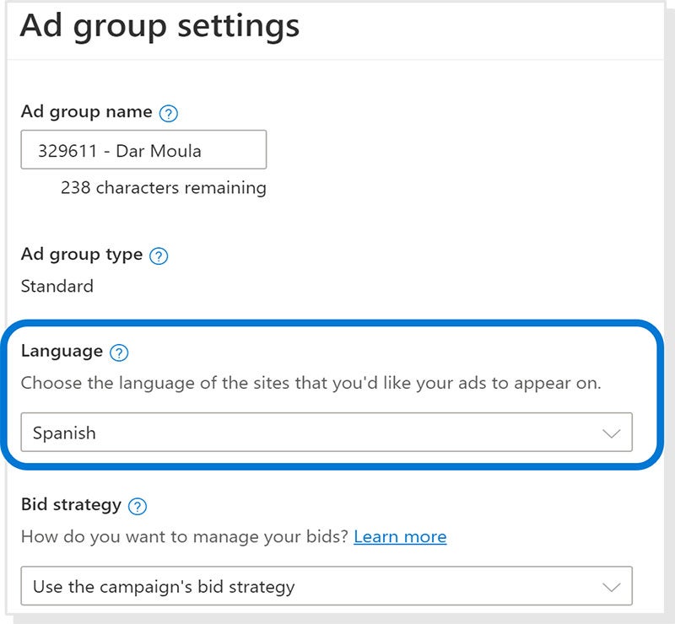The height and width of the screenshot is (624, 675).
Task: Select the current value Spanish
Action: (62, 432)
